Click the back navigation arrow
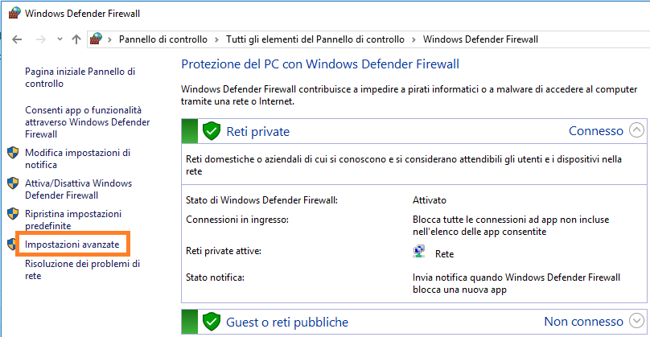The width and height of the screenshot is (650, 337). [17, 39]
